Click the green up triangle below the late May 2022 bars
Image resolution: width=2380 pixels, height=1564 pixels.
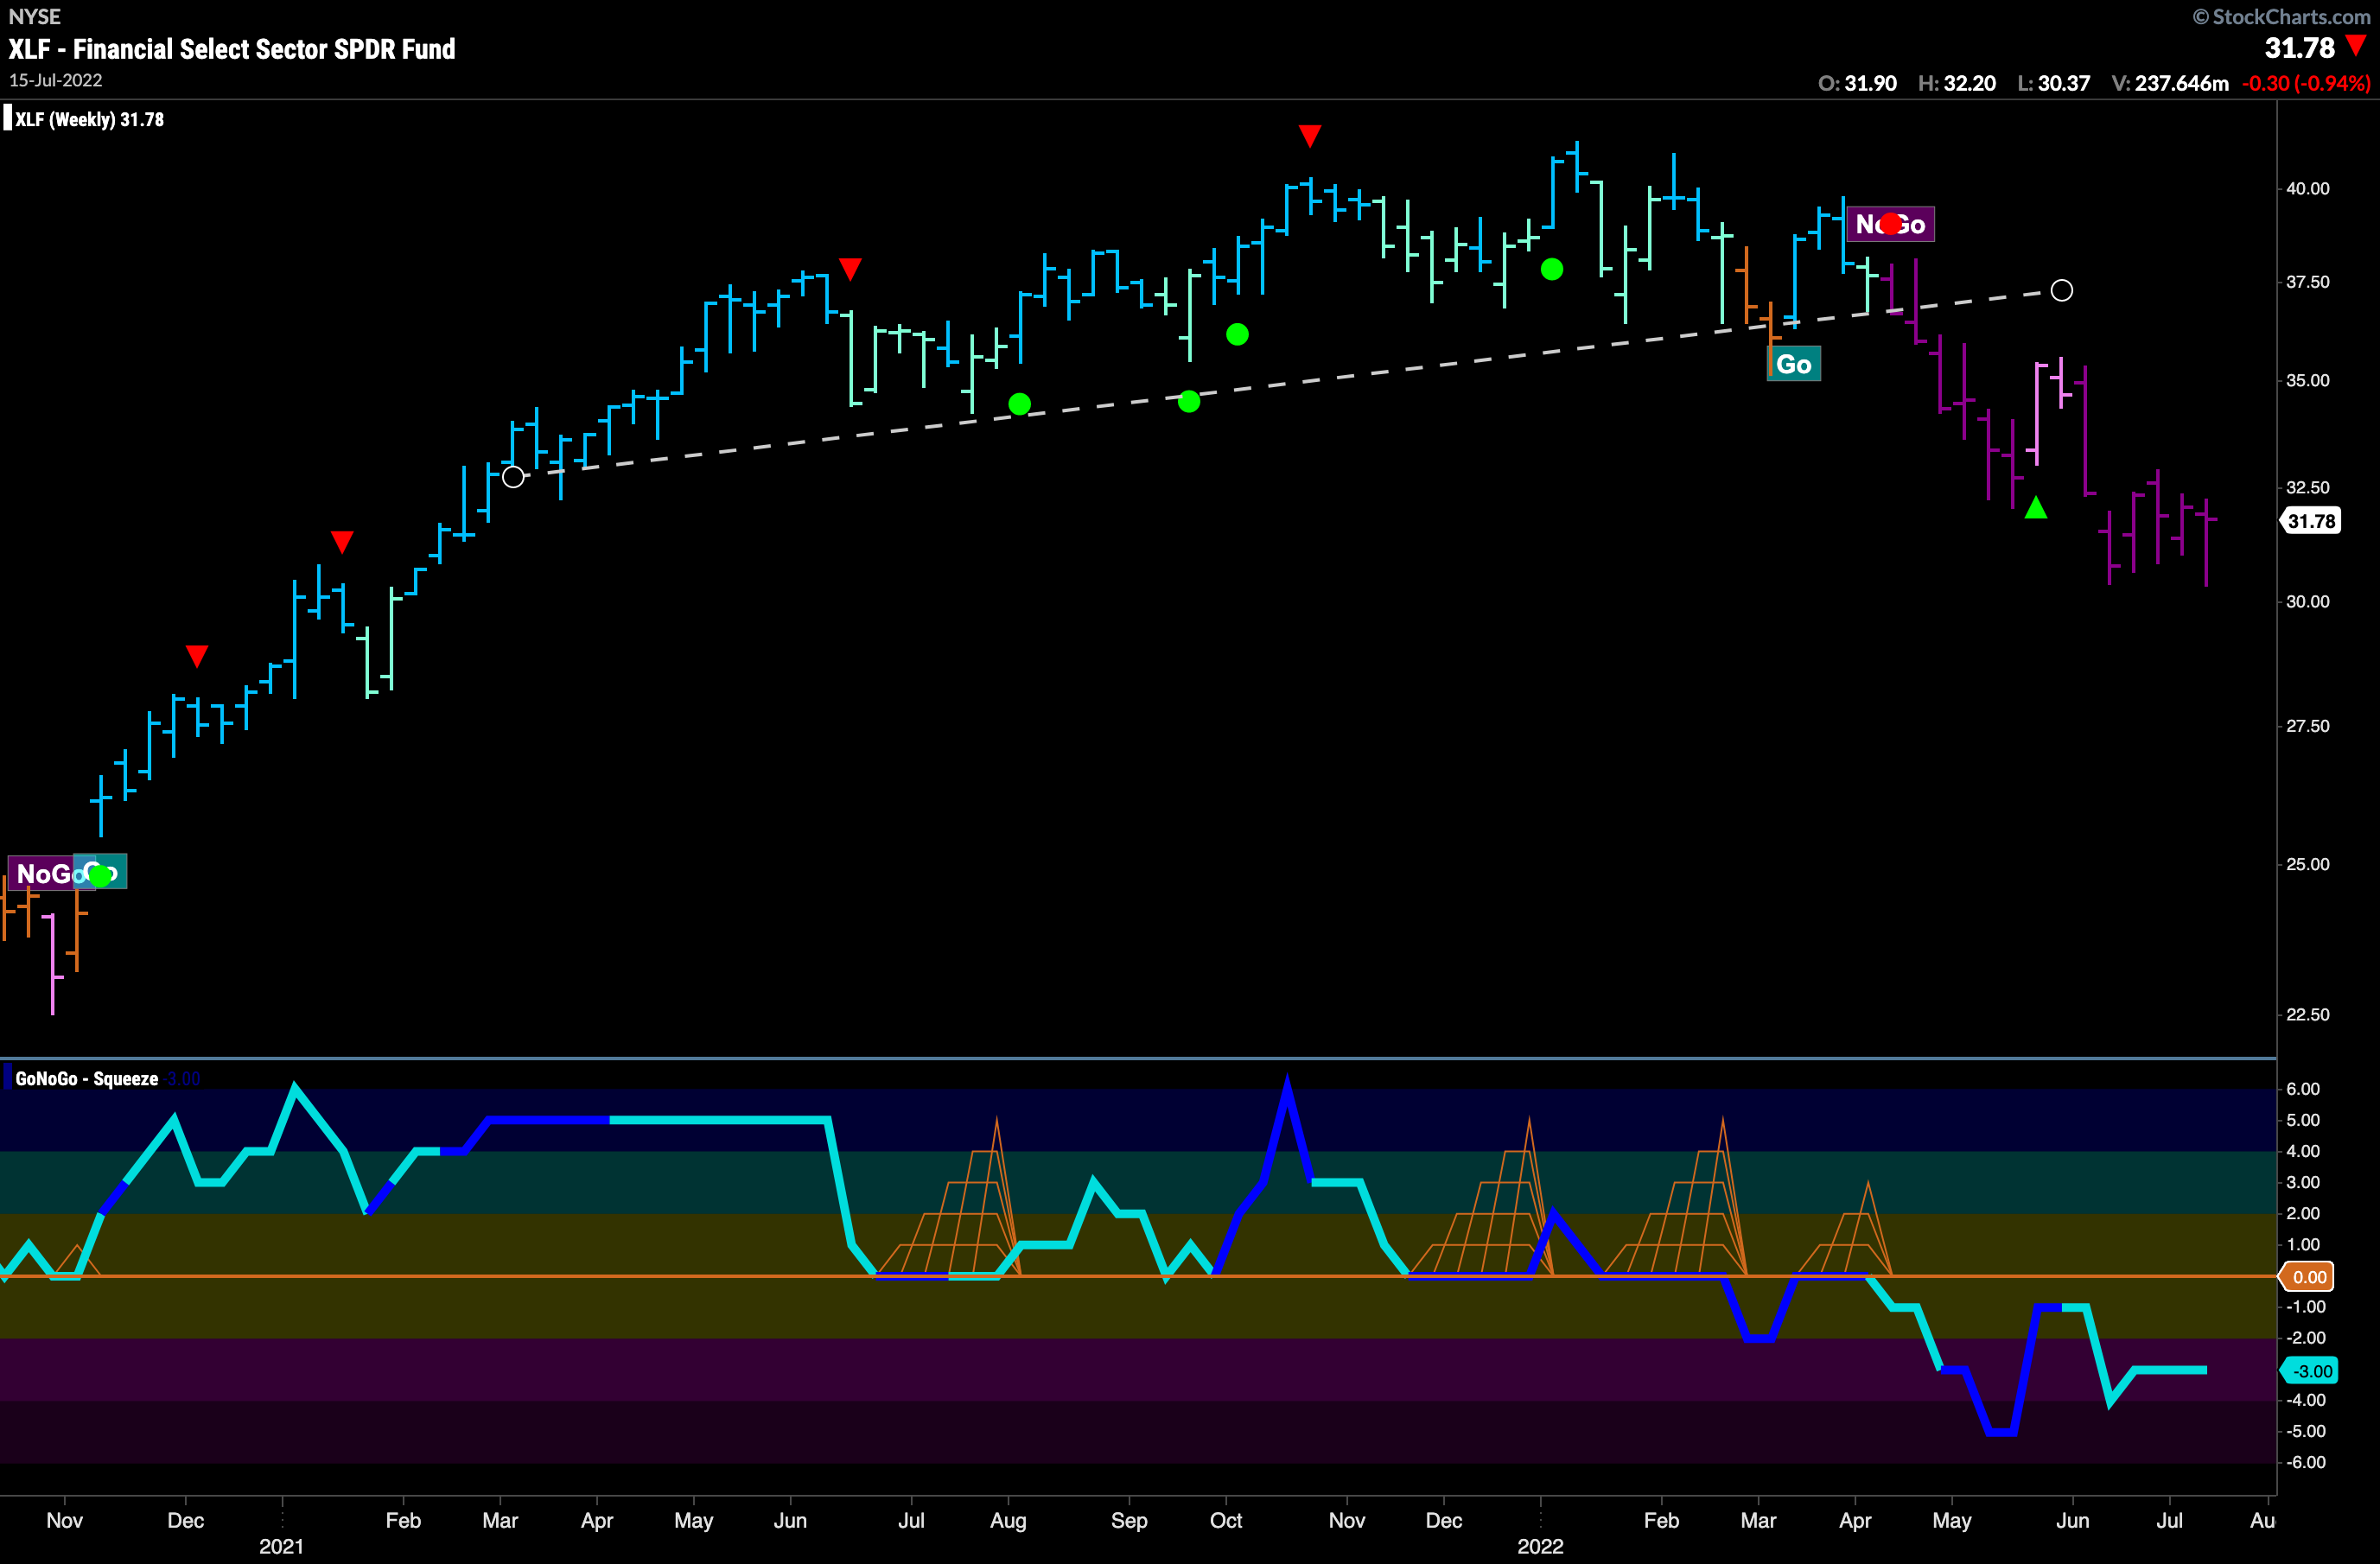pyautogui.click(x=2036, y=508)
